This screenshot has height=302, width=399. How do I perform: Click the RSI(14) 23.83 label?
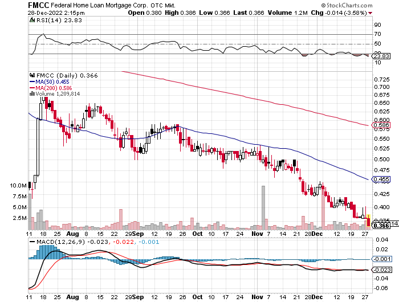tap(59, 20)
